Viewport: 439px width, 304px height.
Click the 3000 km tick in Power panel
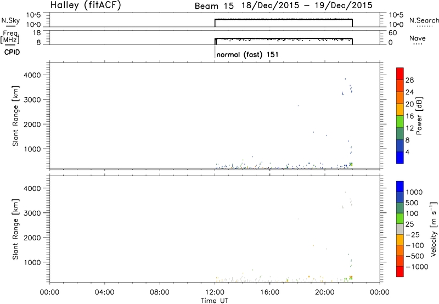point(32,100)
